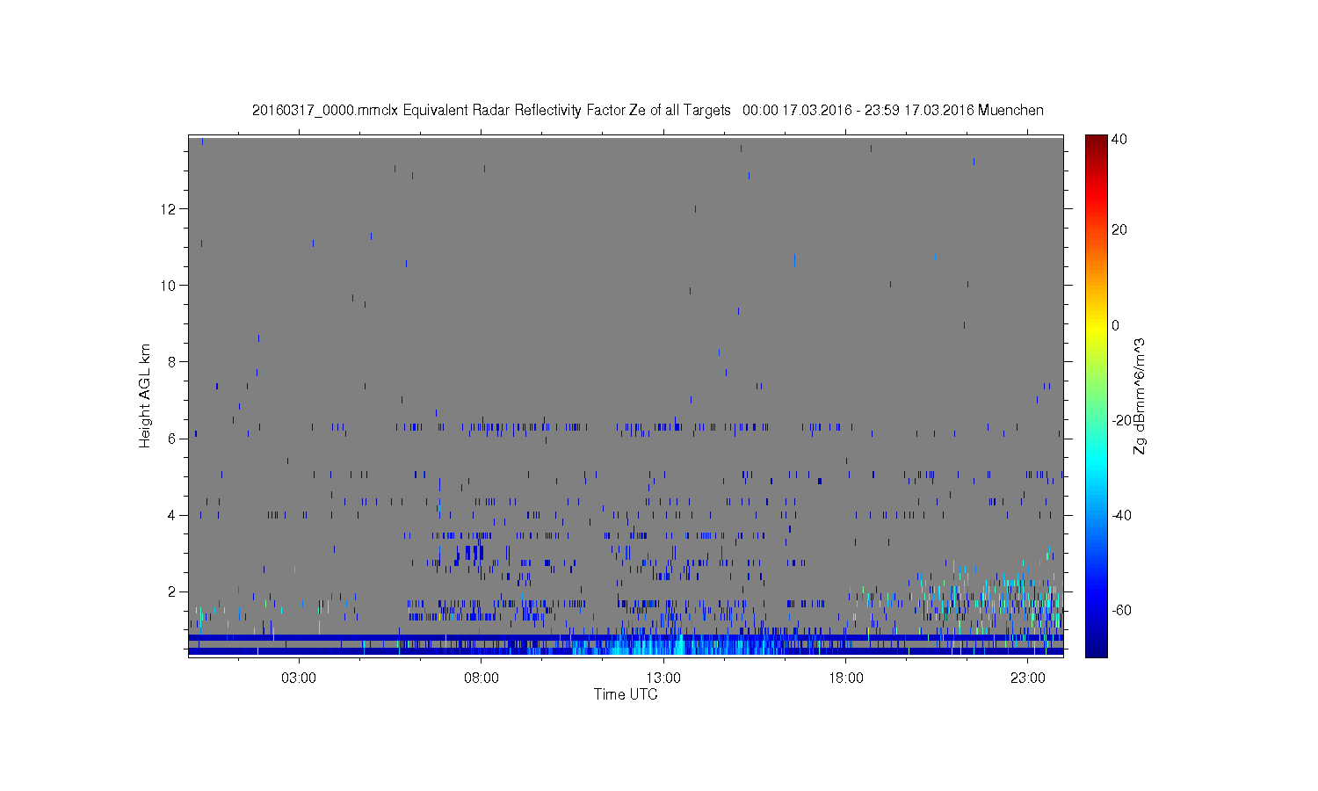
Task: Click the colorbar value -40
Action: point(1121,515)
